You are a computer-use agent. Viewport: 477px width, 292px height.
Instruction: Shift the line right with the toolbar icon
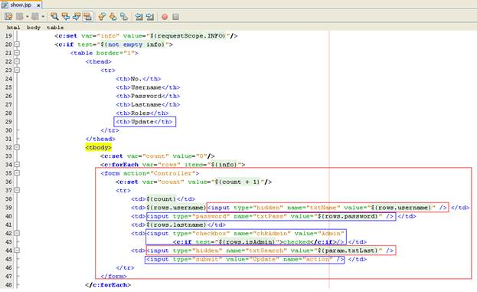coord(149,17)
